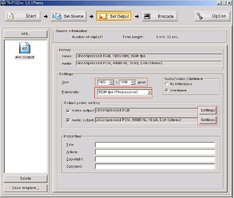
Task: Click the width size field 1920
Action: point(103,82)
